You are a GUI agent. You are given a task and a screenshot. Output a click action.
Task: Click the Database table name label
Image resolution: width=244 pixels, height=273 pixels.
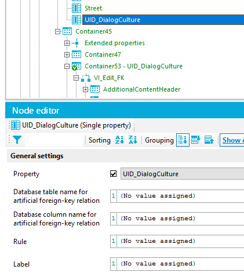pos(56,196)
